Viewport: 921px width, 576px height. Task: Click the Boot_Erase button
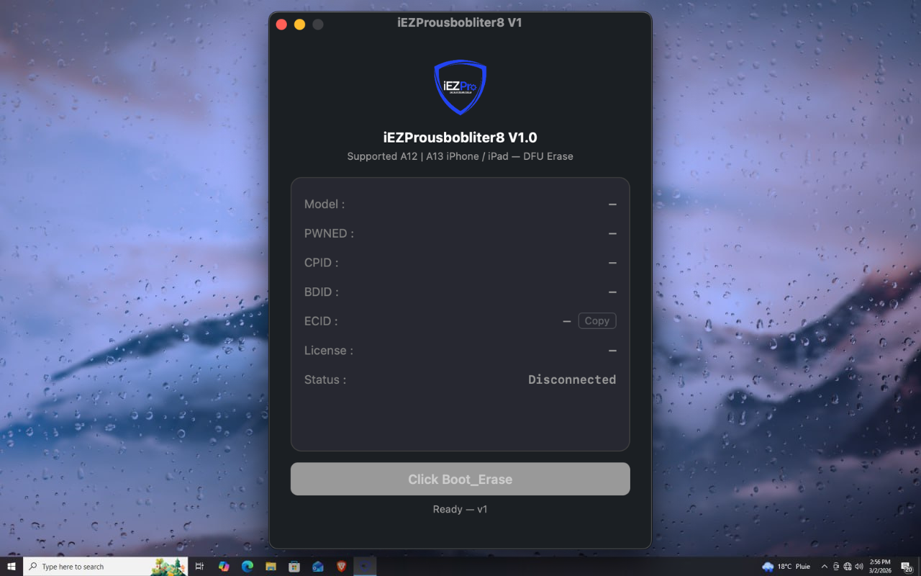pyautogui.click(x=460, y=480)
